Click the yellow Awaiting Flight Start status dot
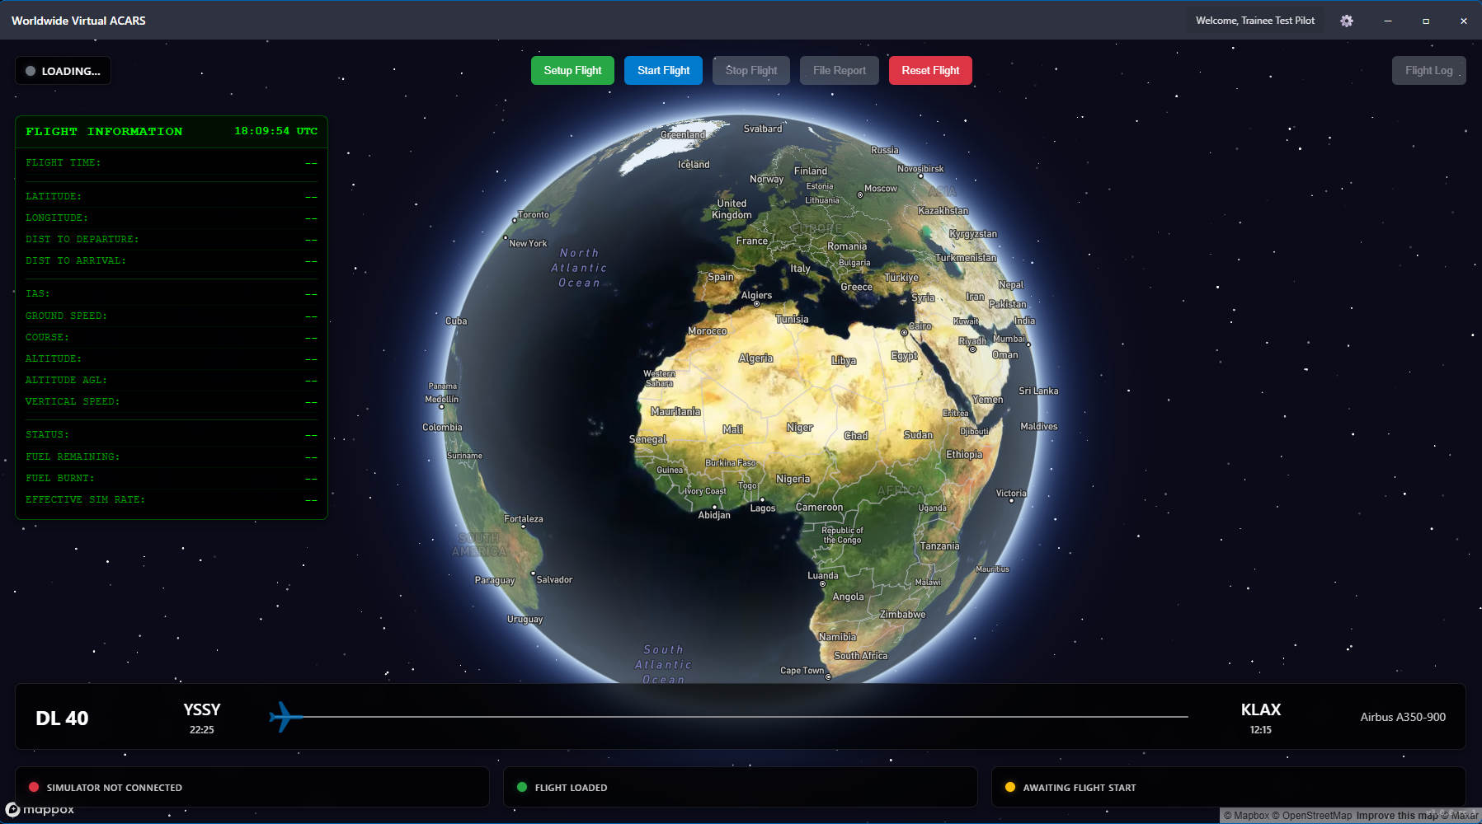Screen dimensions: 1482x824 [1010, 787]
